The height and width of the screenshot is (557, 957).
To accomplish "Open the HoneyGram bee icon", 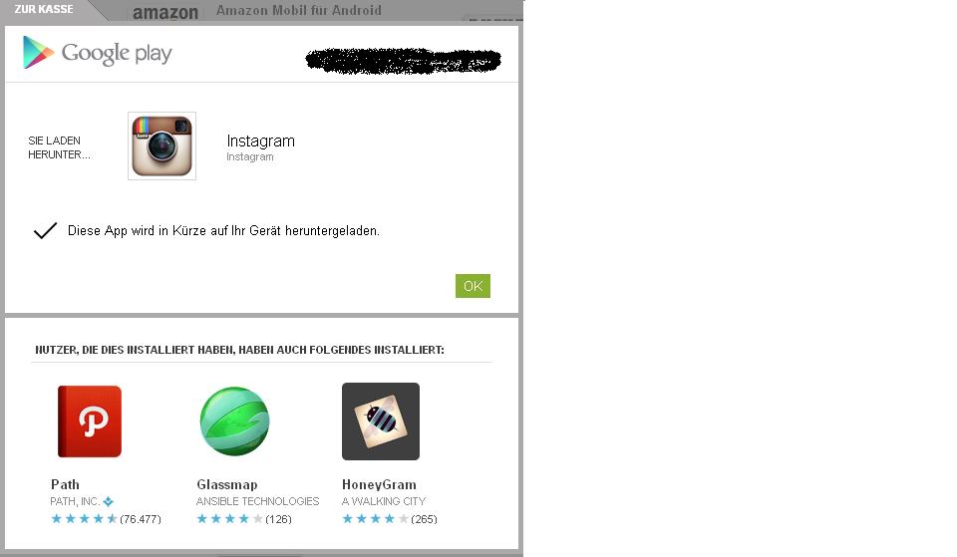I will tap(381, 421).
